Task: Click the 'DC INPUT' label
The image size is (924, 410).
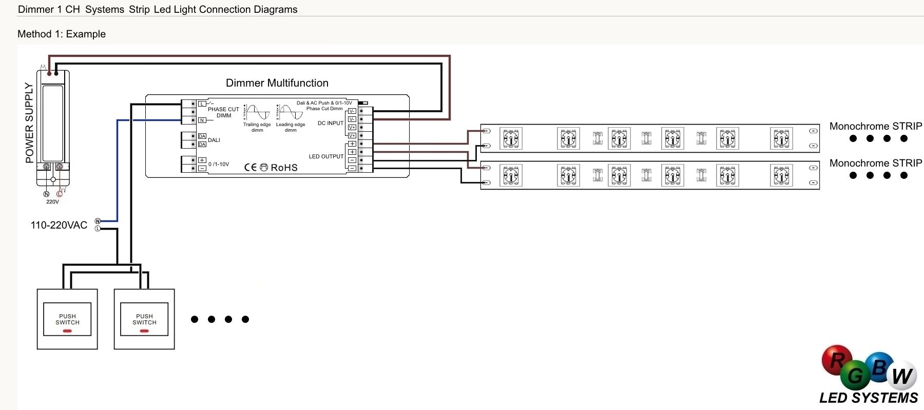Action: click(331, 123)
